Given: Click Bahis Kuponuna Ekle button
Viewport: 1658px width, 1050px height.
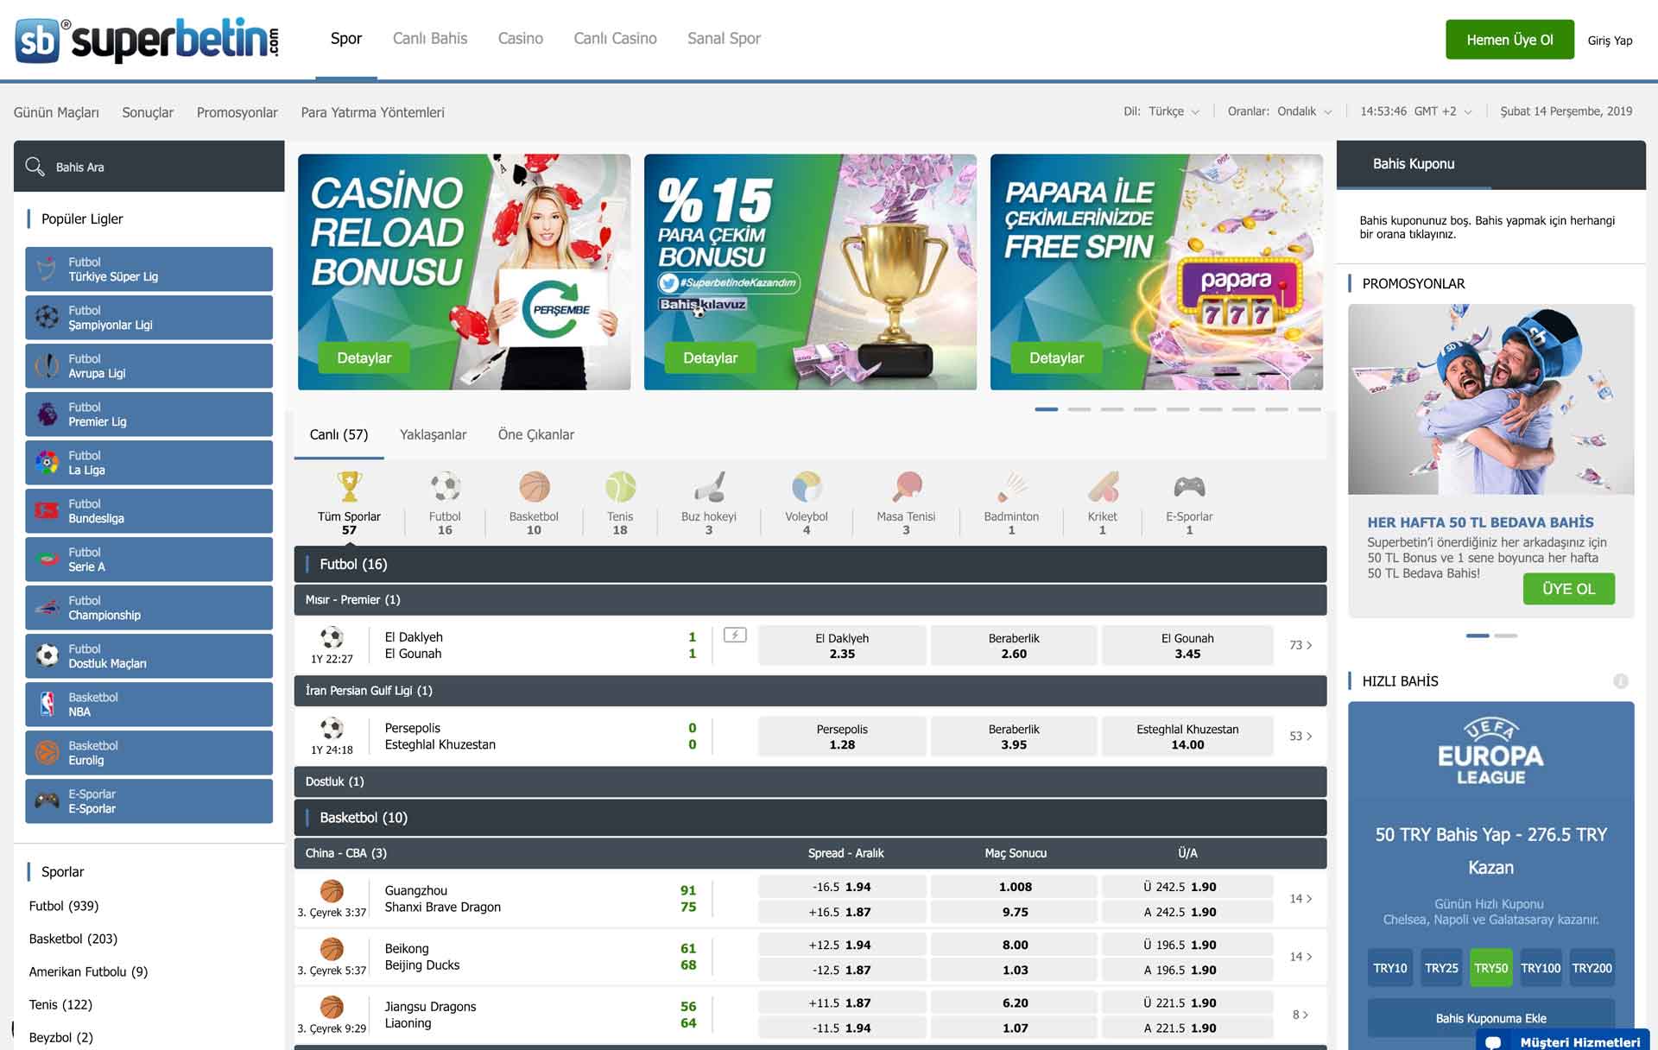Looking at the screenshot, I should coord(1490,1018).
